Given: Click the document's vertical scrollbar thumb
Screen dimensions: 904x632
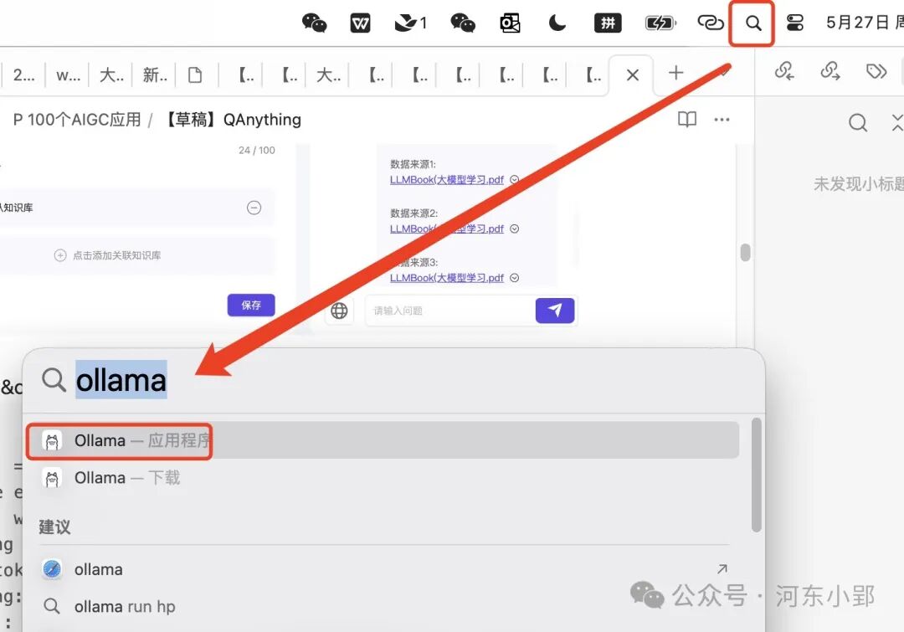Looking at the screenshot, I should pos(745,253).
